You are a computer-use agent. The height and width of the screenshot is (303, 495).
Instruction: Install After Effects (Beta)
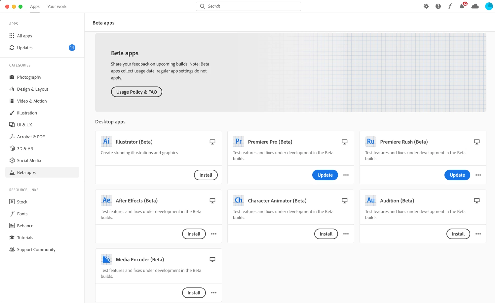(x=194, y=234)
